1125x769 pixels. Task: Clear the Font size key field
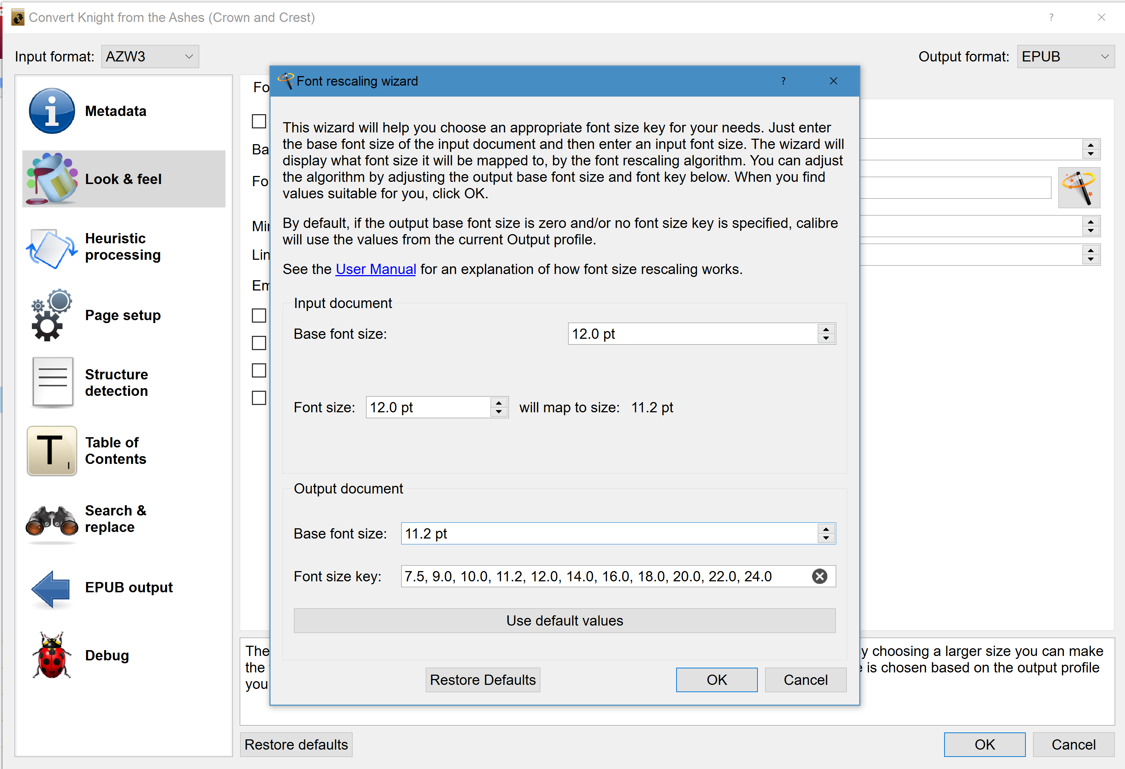point(819,576)
